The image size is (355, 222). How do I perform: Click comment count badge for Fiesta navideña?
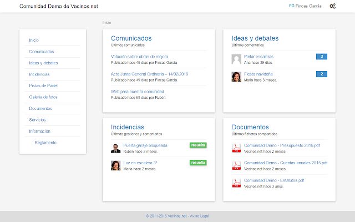(x=322, y=74)
